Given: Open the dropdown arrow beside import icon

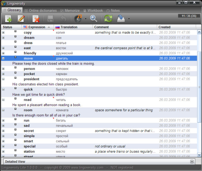Looking at the screenshot, I should [x=129, y=19].
